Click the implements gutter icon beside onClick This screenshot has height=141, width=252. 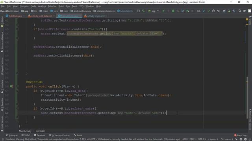tap(11, 86)
